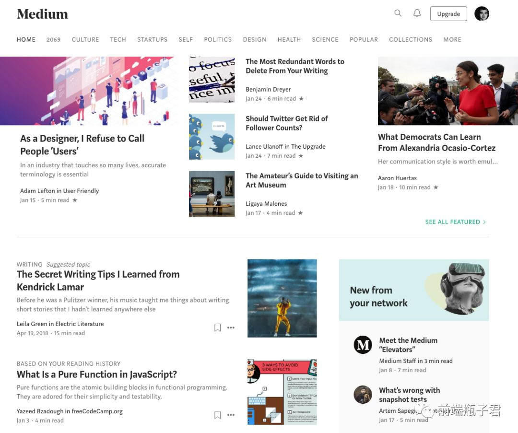
Task: Click author name Benjamin Dreyer
Action: [x=268, y=89]
